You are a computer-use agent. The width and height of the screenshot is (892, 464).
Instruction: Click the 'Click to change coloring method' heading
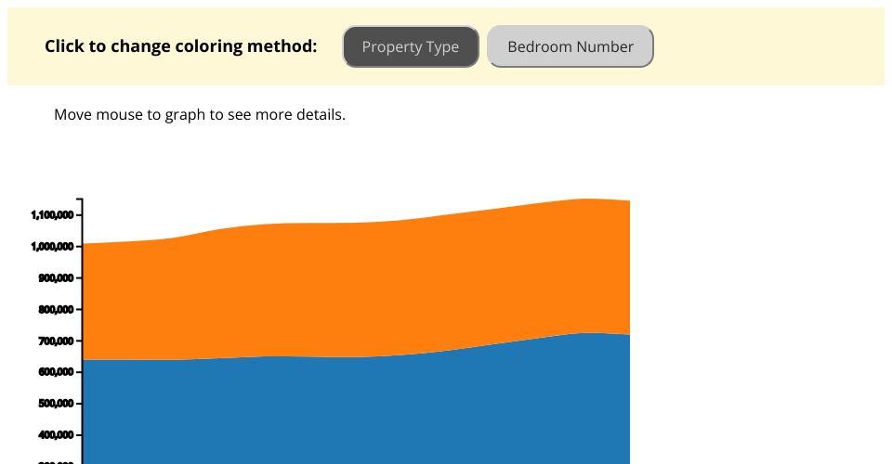(x=180, y=46)
